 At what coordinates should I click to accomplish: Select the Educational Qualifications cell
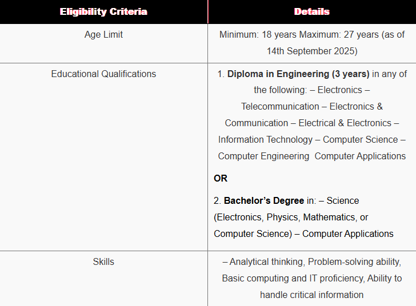tap(103, 74)
